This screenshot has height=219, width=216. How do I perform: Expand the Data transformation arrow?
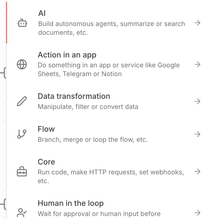197,101
